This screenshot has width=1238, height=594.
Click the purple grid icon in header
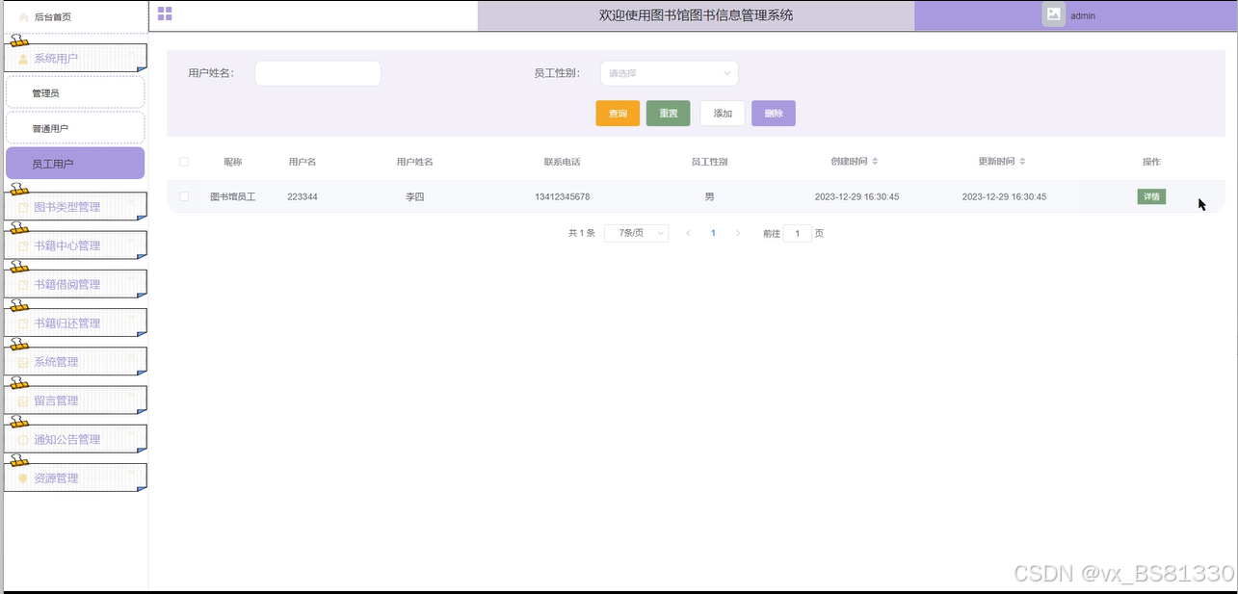(x=165, y=13)
